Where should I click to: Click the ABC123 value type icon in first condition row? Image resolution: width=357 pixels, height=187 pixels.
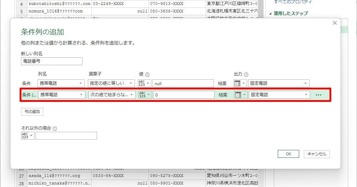click(142, 83)
